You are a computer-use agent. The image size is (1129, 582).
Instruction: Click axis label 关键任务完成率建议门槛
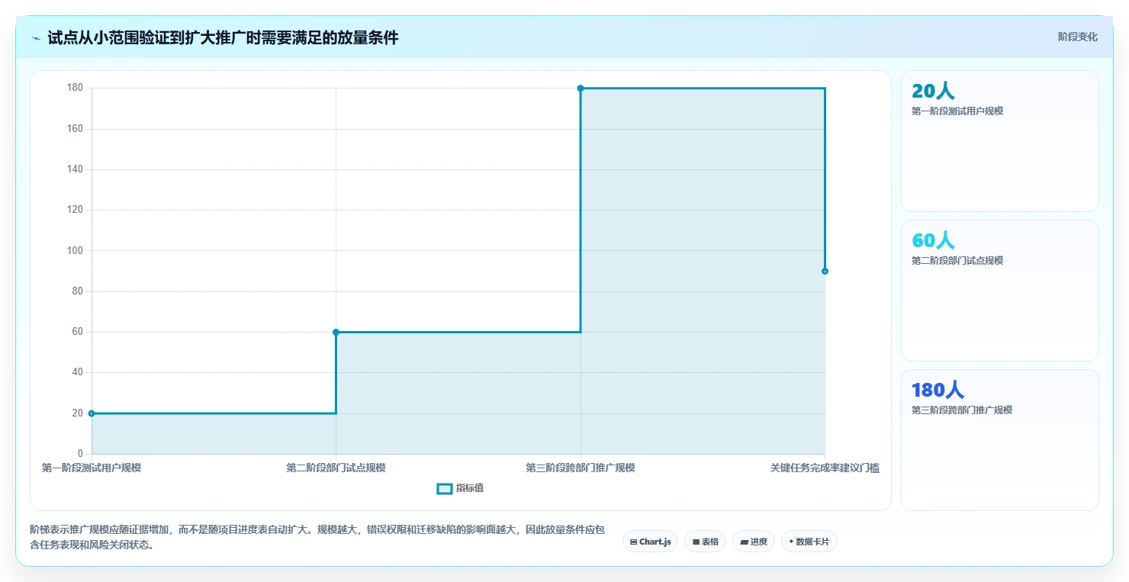point(825,468)
